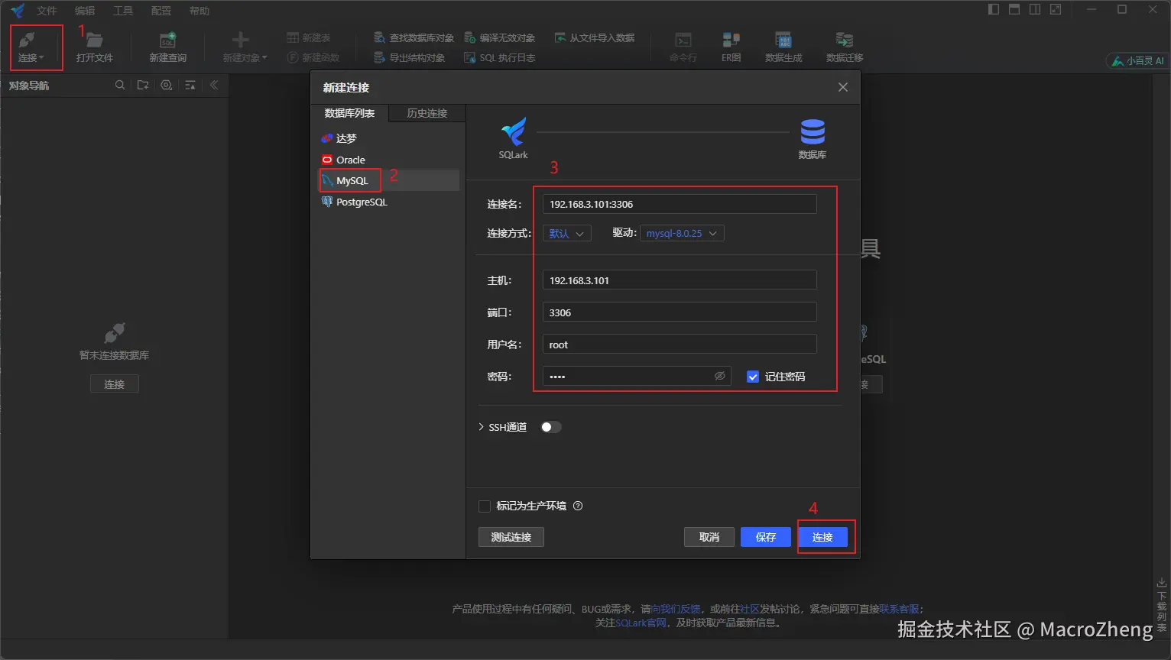Open the 打开文件 folder tool

tap(94, 47)
